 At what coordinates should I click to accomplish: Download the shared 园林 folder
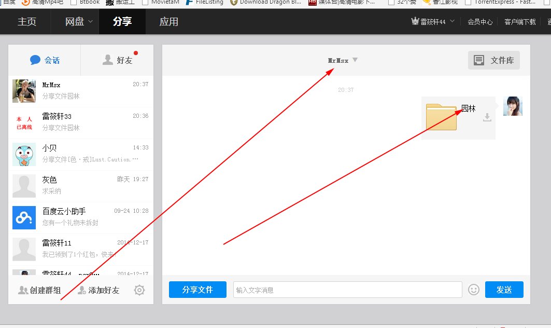point(487,117)
